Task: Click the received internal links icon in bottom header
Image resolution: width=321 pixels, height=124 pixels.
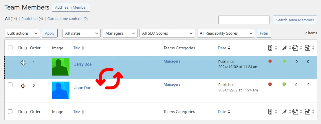Action: pos(308,112)
